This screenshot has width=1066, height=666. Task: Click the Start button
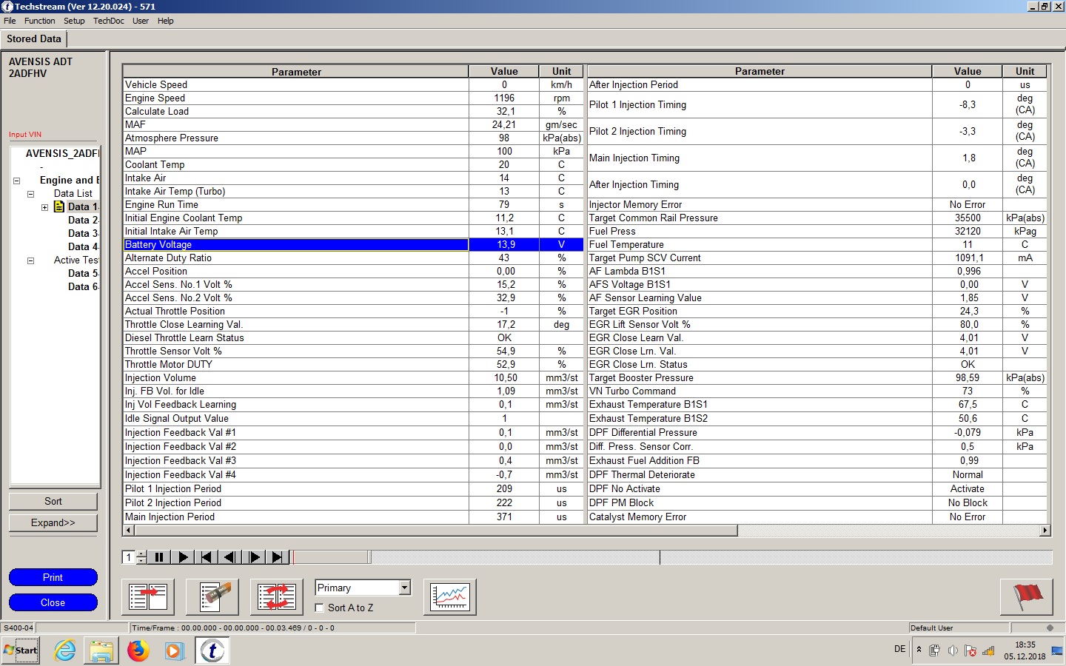[21, 650]
